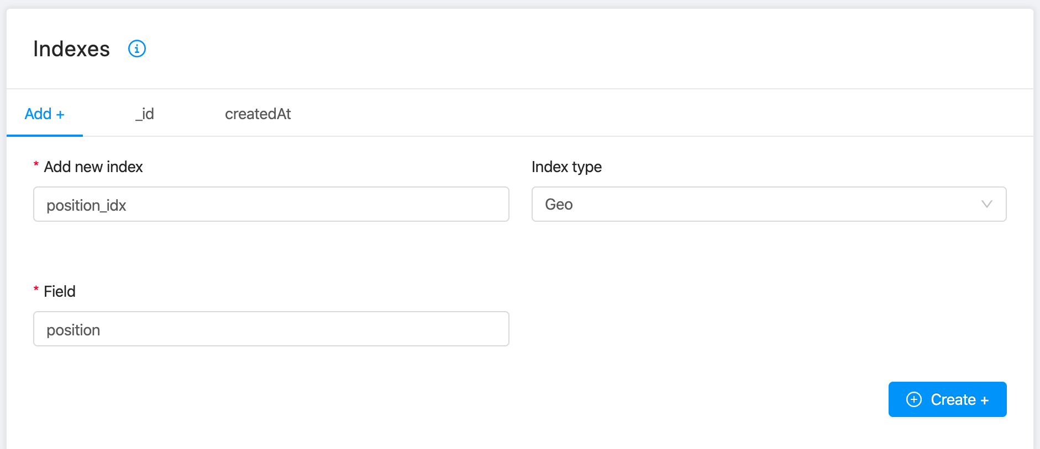Click the Indexes panel heading

pos(71,49)
